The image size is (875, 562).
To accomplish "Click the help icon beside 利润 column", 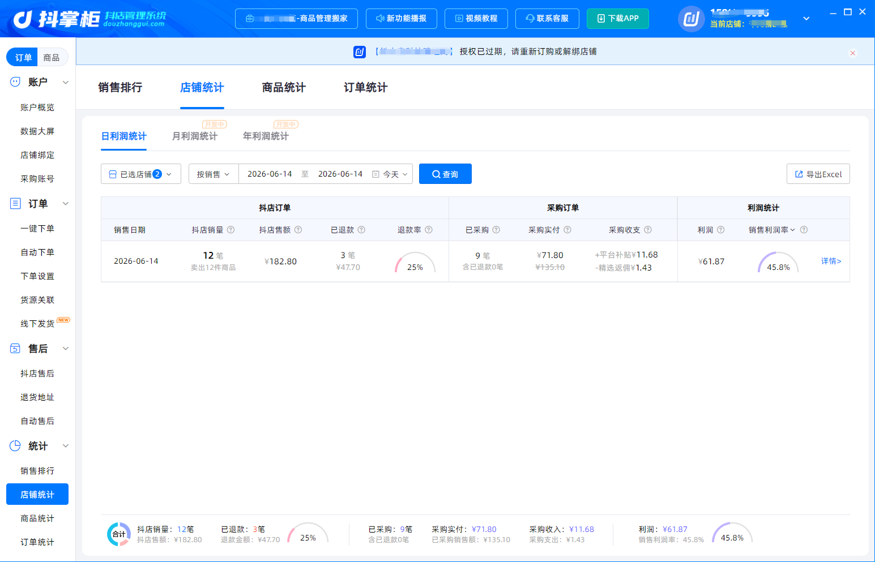I will [721, 230].
